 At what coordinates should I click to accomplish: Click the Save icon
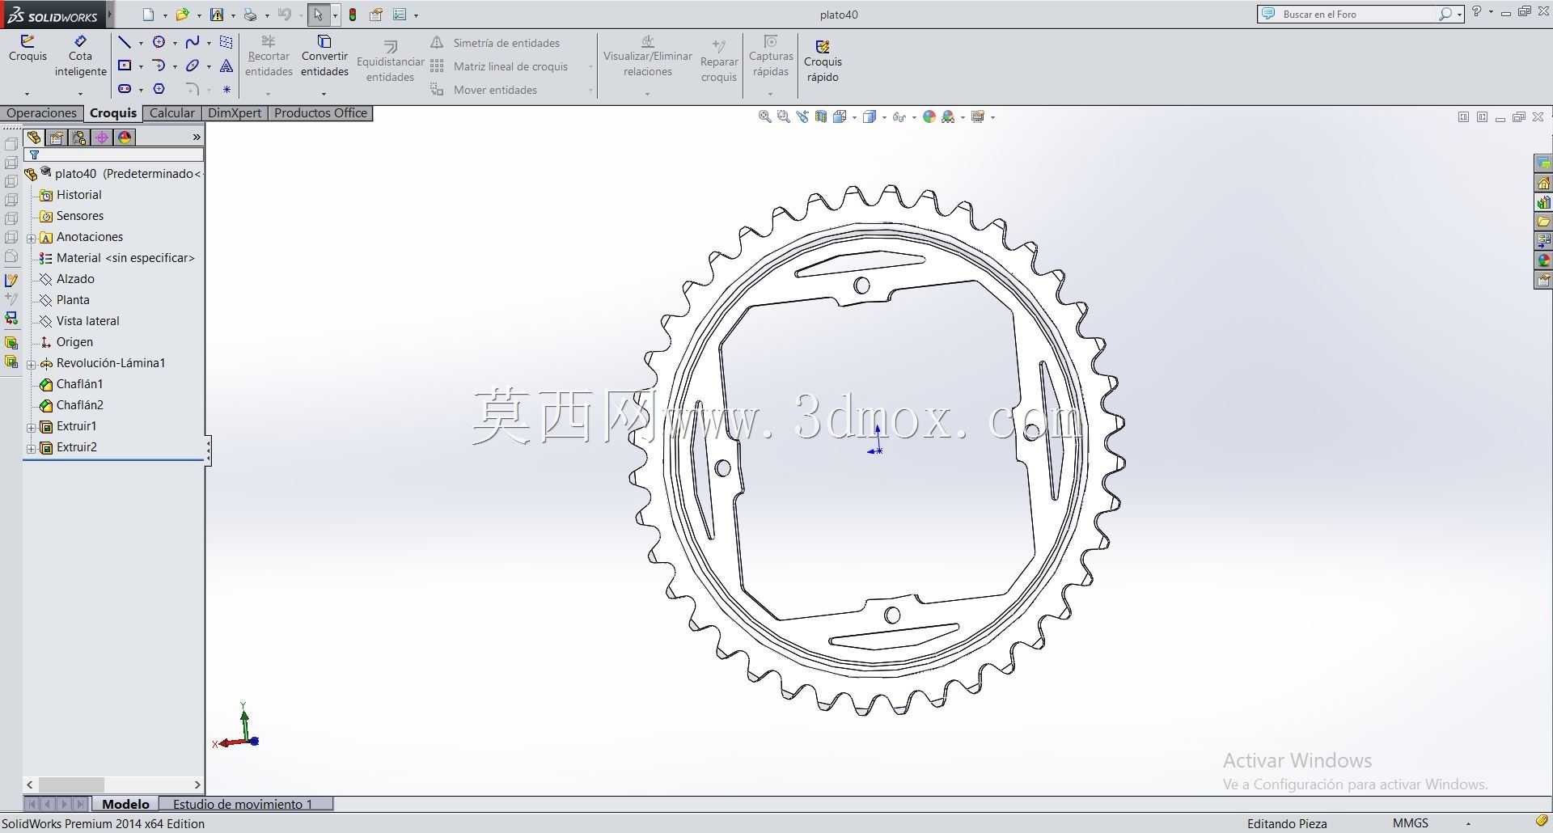[217, 15]
